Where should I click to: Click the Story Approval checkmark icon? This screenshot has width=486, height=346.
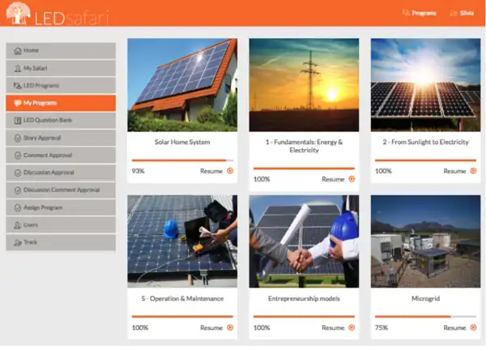(x=18, y=138)
